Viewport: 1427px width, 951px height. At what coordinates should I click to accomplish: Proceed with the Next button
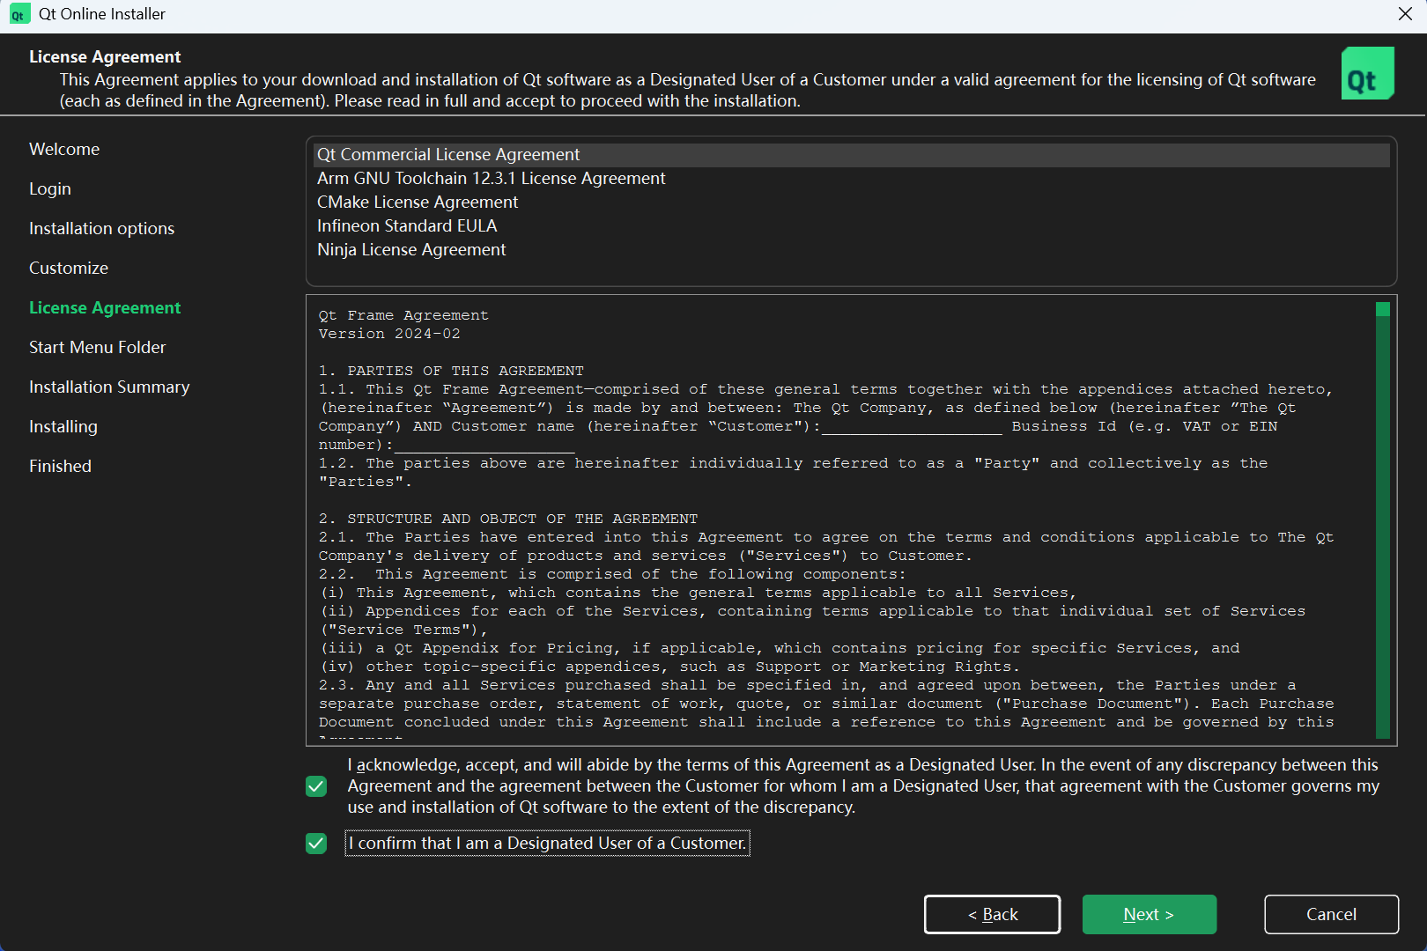(1149, 914)
